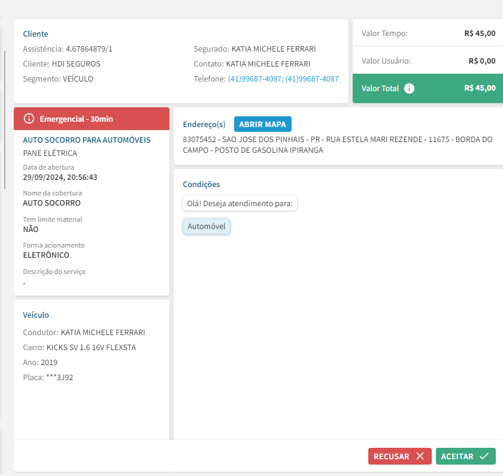Select AUTO SOCORRO PARA AUTOMÓVEIS heading
The width and height of the screenshot is (503, 476).
coord(86,140)
